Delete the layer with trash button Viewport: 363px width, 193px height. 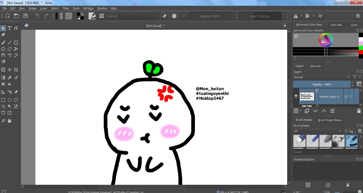pos(359,111)
